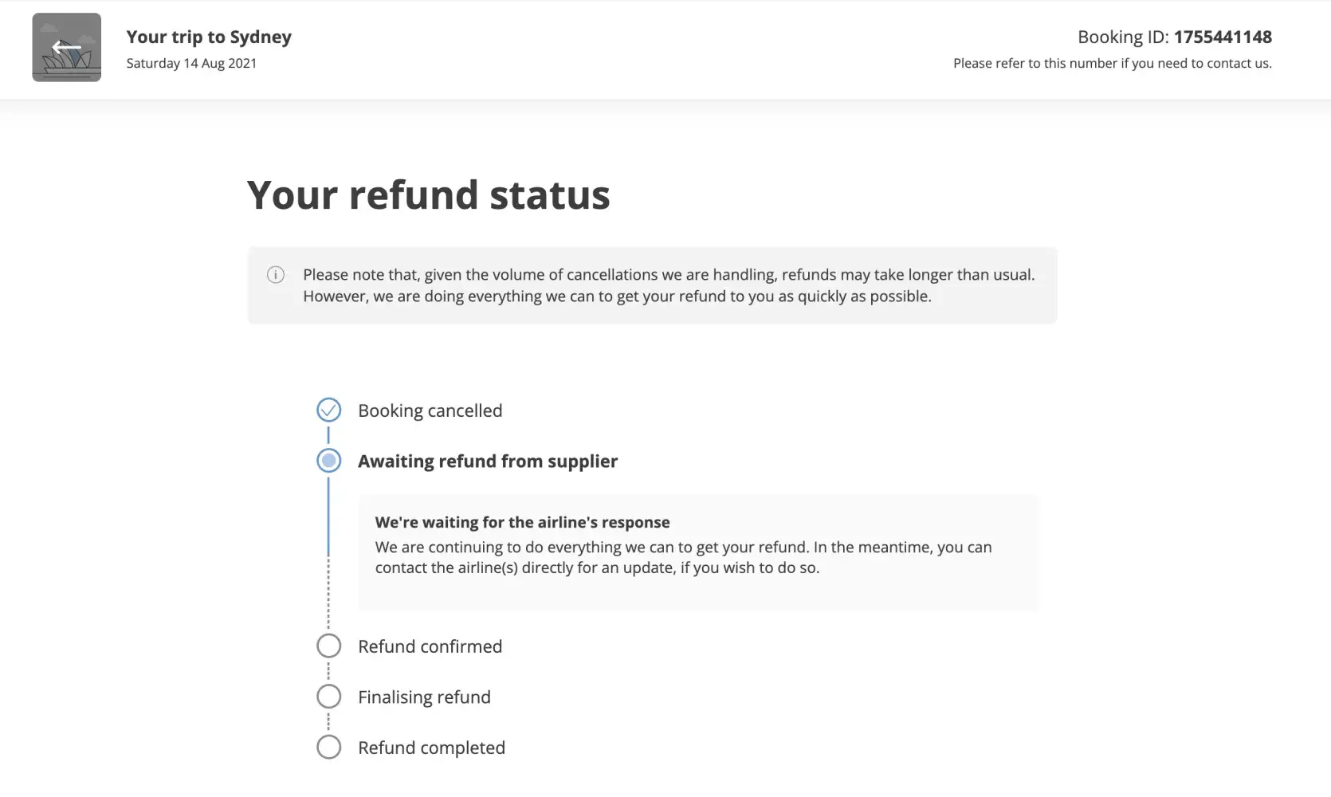Viewport: 1331px width, 797px height.
Task: Select the Refund confirmed step label
Action: tap(430, 646)
